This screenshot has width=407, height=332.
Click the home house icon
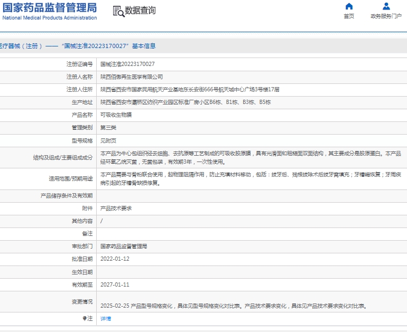tap(349, 6)
